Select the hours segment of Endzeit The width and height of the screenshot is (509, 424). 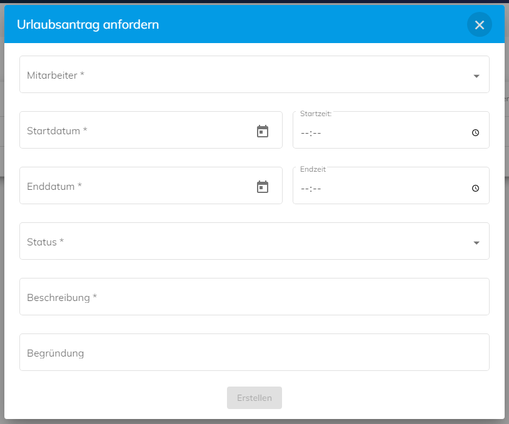click(x=305, y=189)
